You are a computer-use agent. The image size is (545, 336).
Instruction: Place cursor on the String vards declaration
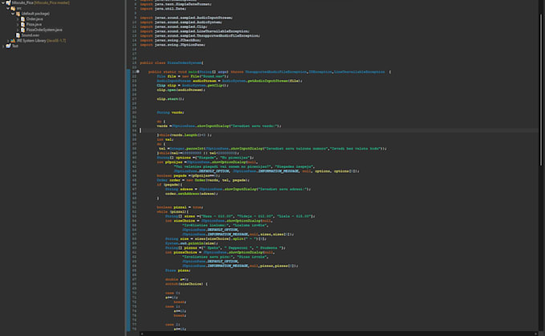(170, 113)
